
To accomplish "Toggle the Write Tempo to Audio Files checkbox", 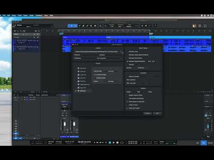I will pos(136,102).
